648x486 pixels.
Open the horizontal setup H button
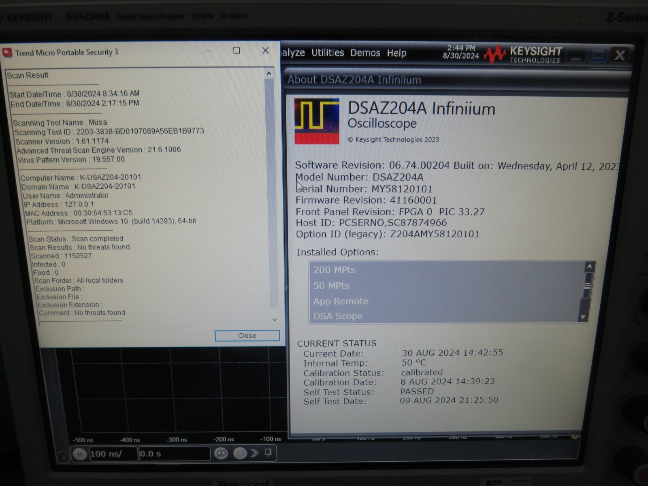point(80,454)
